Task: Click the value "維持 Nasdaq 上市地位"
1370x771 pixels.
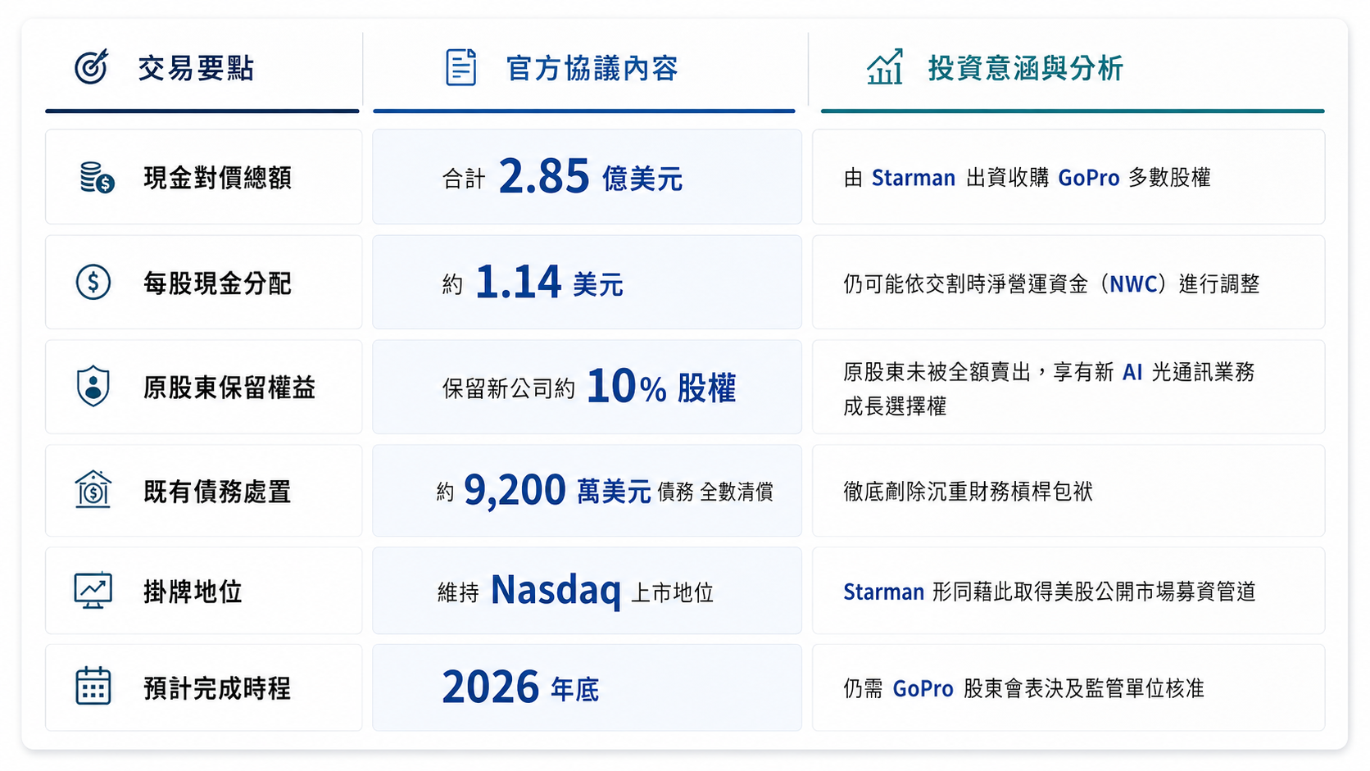Action: [576, 591]
